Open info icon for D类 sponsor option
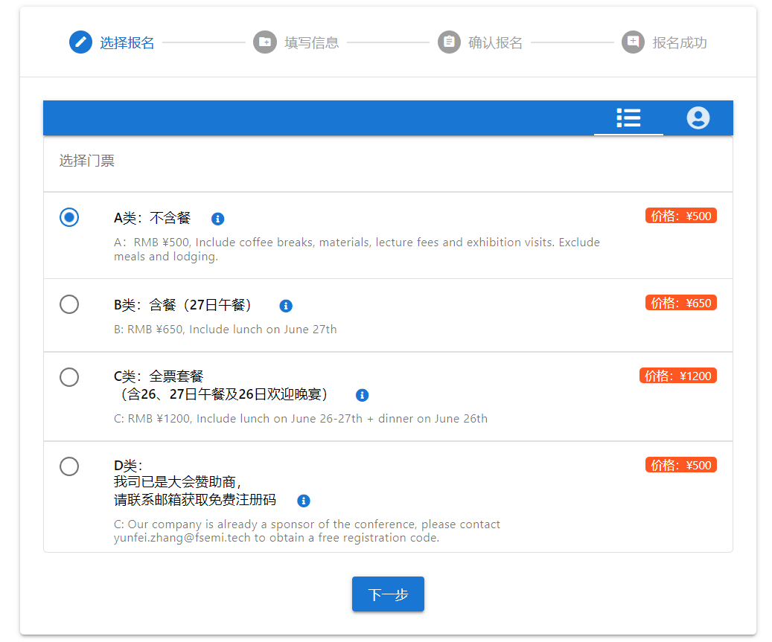This screenshot has height=642, width=772. [303, 501]
